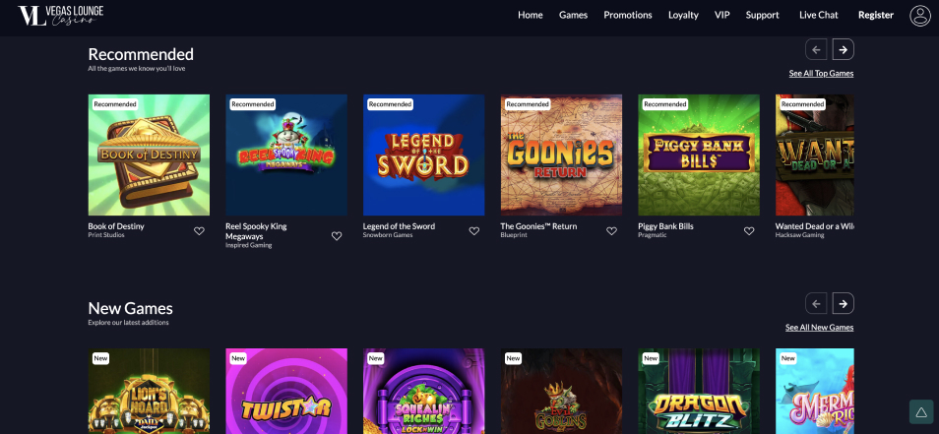Image resolution: width=939 pixels, height=434 pixels.
Task: Click the Register button
Action: click(876, 15)
